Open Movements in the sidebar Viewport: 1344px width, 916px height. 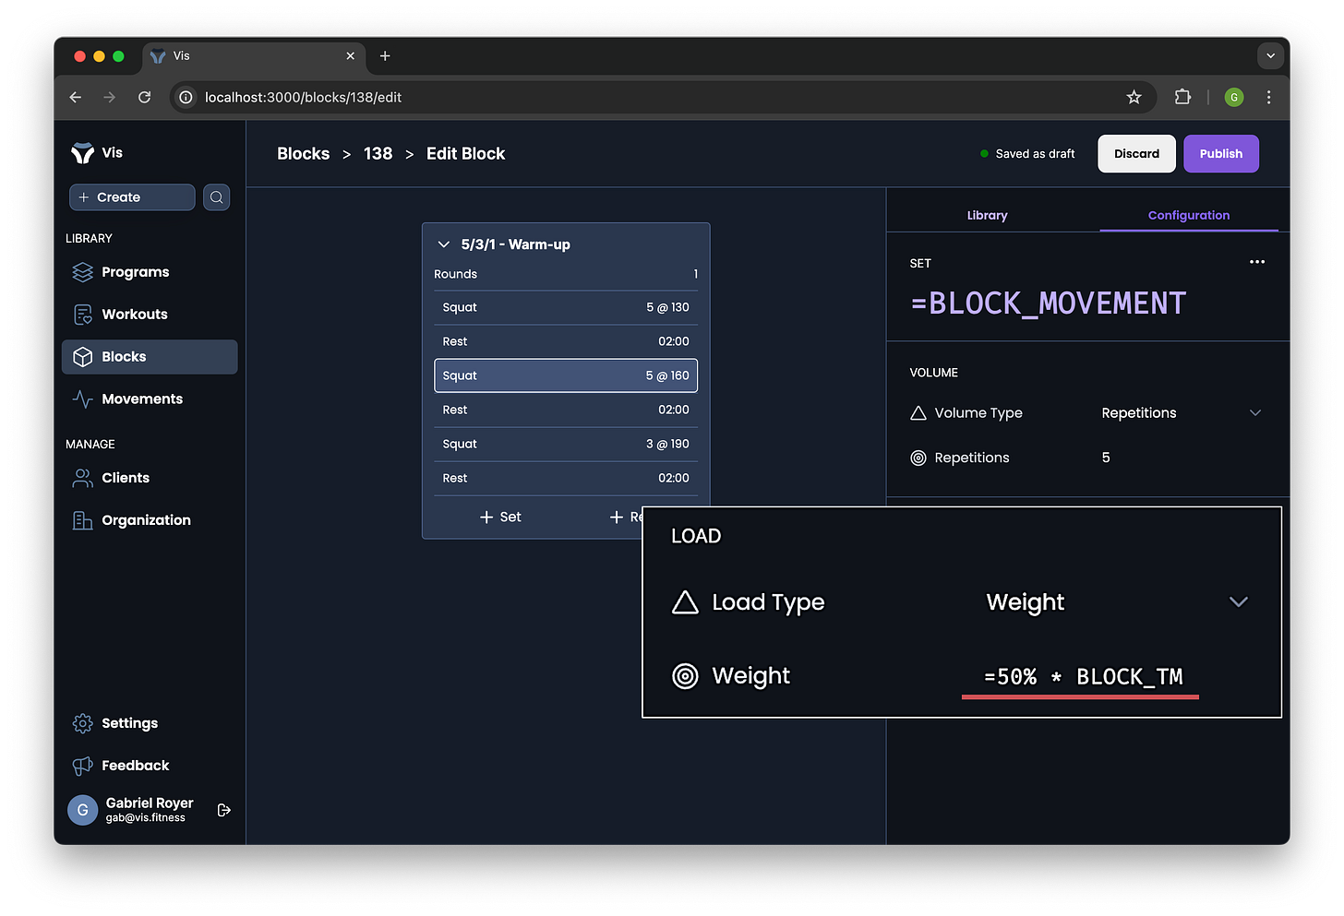point(150,399)
